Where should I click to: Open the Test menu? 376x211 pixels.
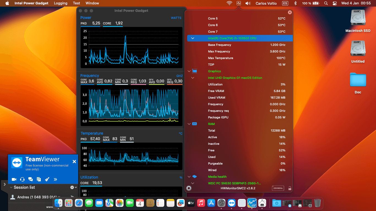77,3
